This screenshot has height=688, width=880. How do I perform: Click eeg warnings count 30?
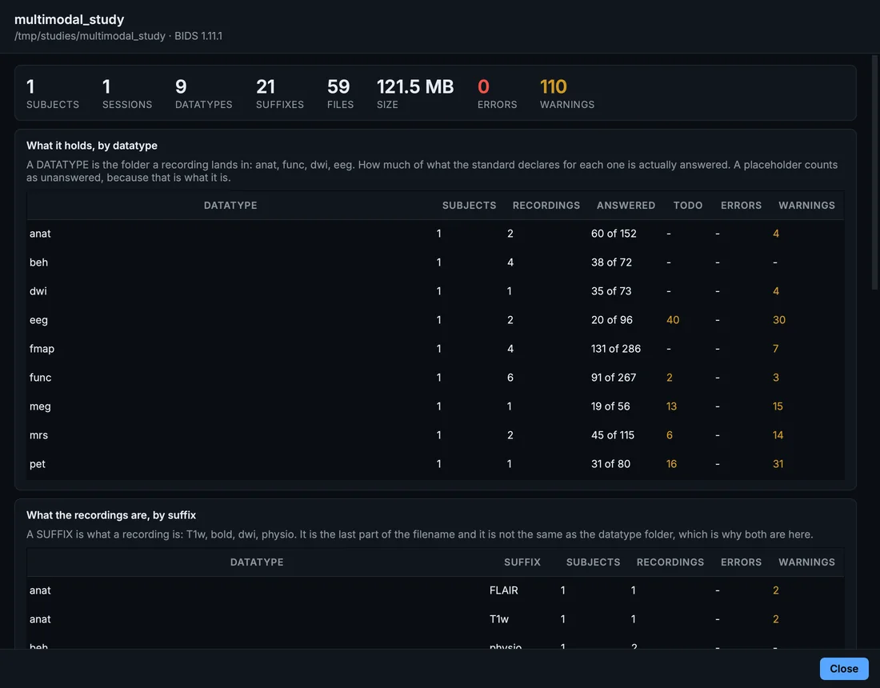pyautogui.click(x=779, y=320)
